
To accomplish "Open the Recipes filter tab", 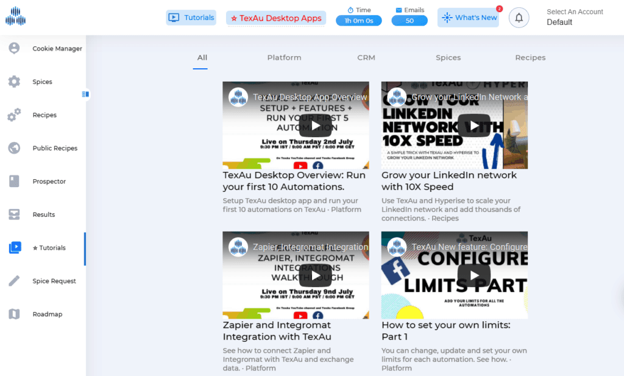I will pyautogui.click(x=530, y=58).
